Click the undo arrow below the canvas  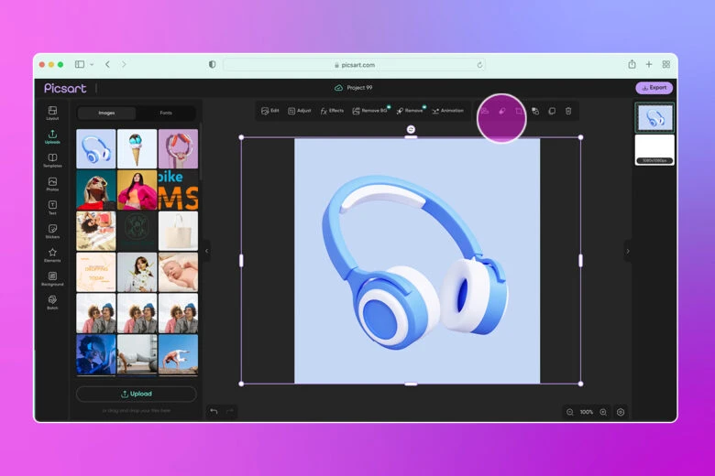214,411
